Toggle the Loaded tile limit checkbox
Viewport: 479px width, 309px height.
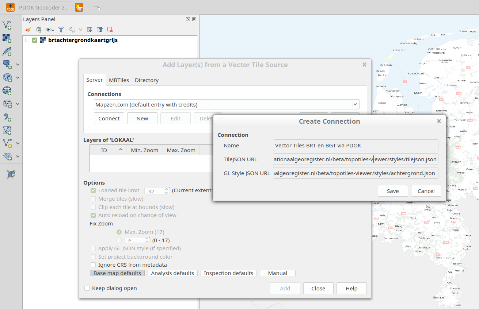(93, 190)
